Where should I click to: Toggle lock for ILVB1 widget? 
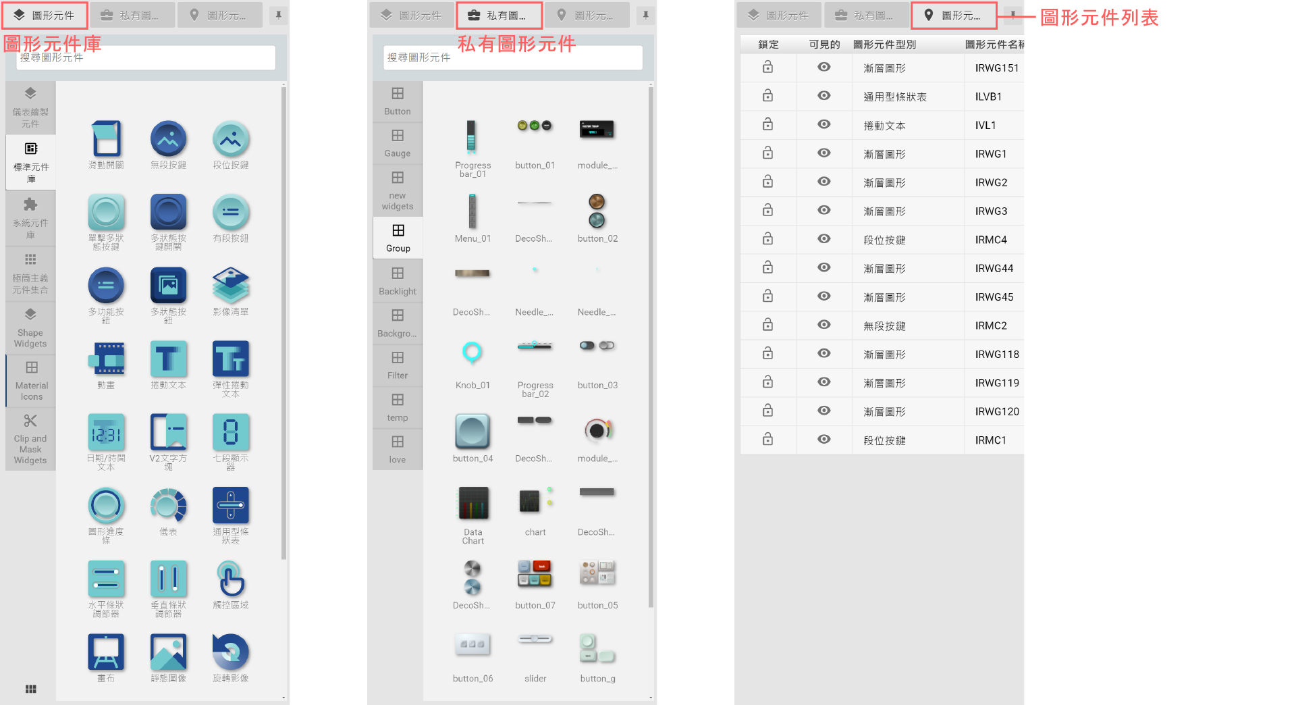(767, 97)
